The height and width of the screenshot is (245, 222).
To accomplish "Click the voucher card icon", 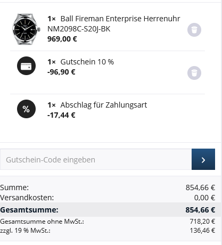I will (26, 66).
